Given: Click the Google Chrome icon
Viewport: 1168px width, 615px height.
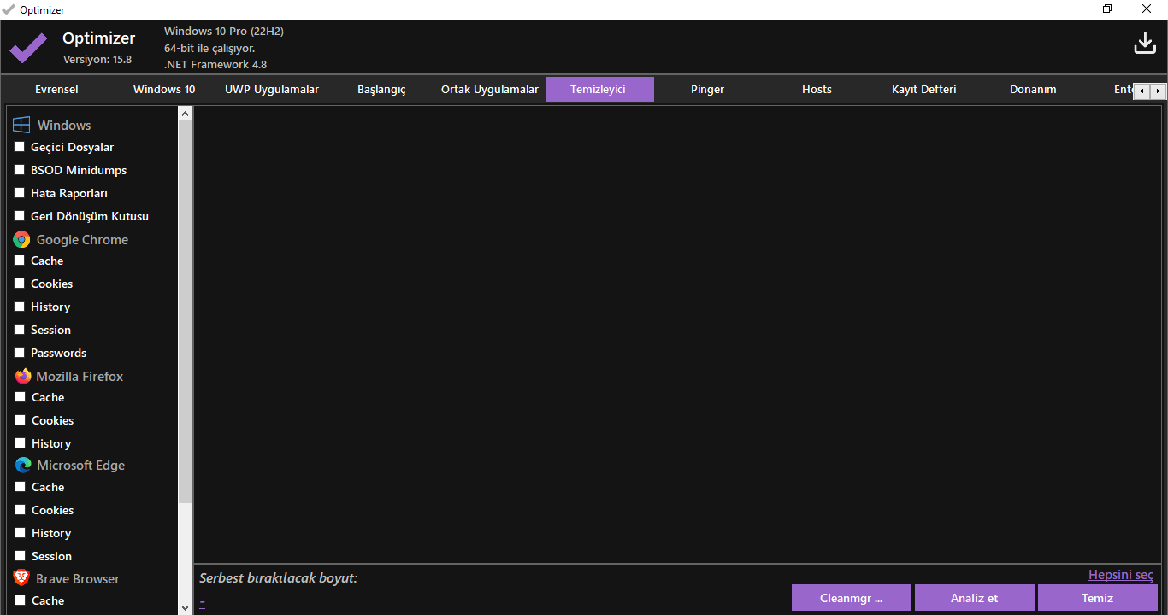Looking at the screenshot, I should coord(21,240).
